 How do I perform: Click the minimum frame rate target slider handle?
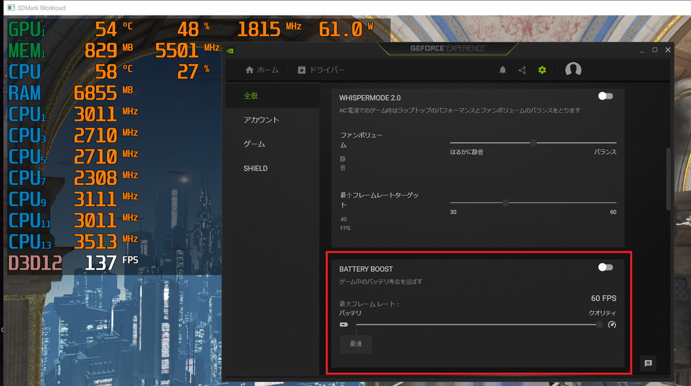(506, 202)
